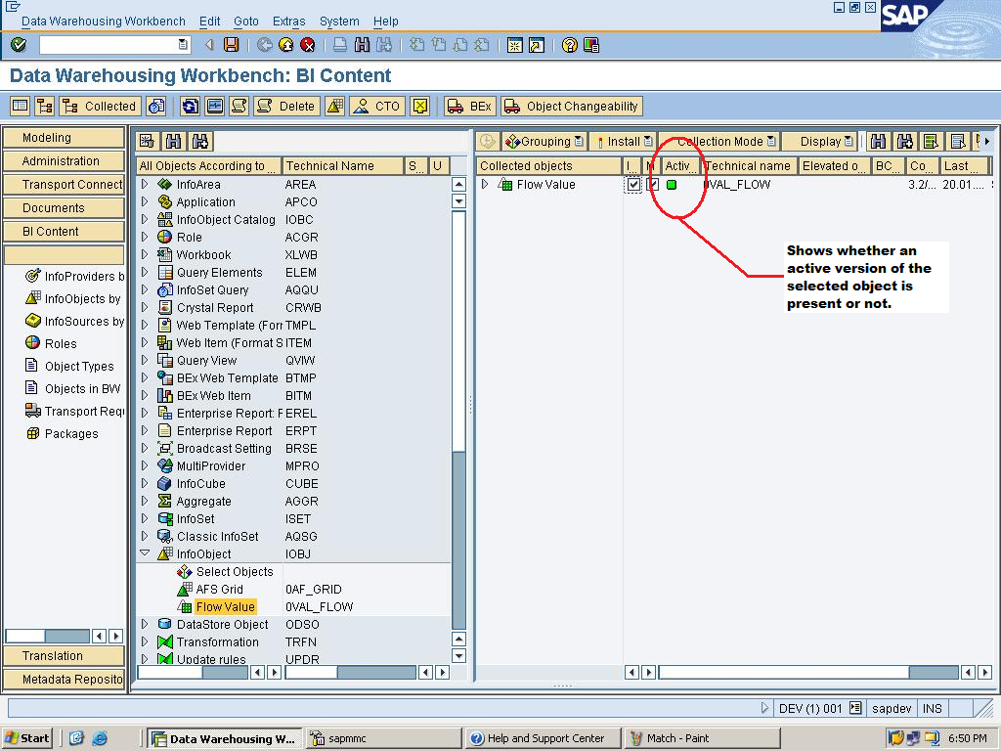This screenshot has height=751, width=1001.
Task: Click the Customize Local Layout icon
Action: pyautogui.click(x=591, y=45)
